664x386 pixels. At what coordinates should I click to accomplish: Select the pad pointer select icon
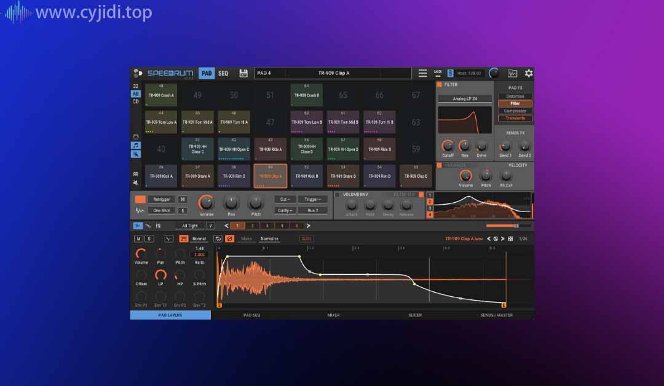tap(135, 154)
